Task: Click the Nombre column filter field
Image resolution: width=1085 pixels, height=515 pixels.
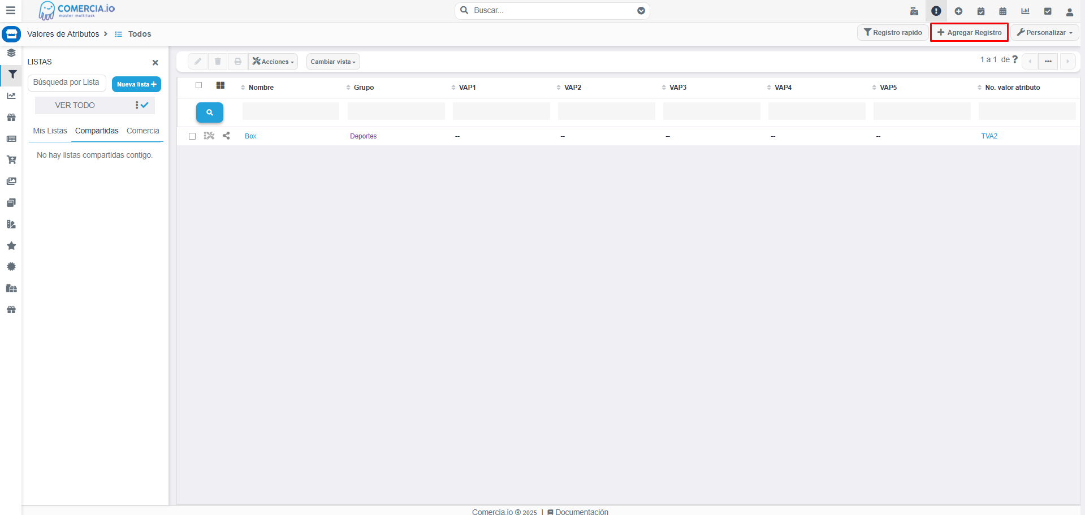Action: pos(291,111)
